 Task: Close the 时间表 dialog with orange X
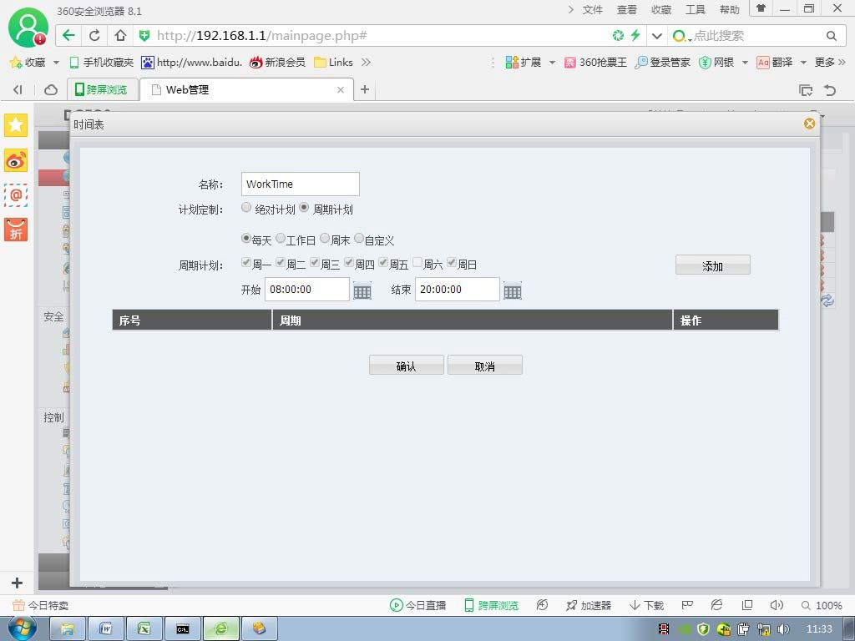coord(809,124)
